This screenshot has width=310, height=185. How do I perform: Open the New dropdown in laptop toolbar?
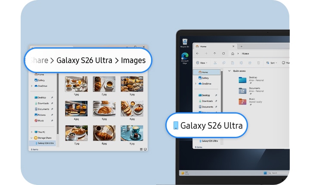click(x=201, y=63)
